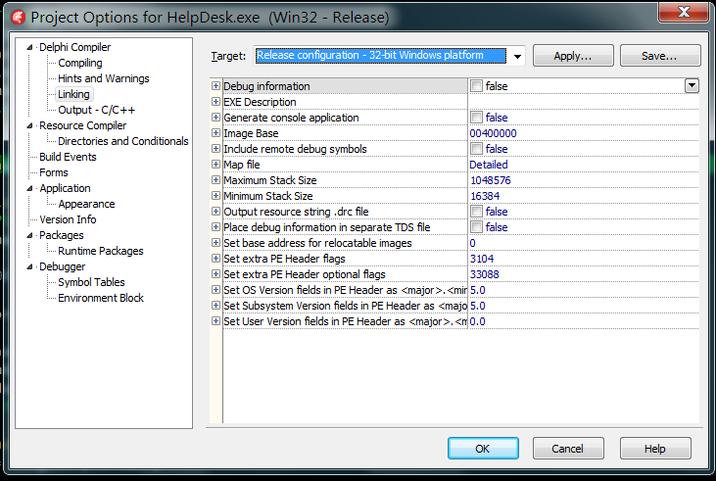Open Directories and Conditionals page
Screen dimensions: 716x481
(x=122, y=141)
